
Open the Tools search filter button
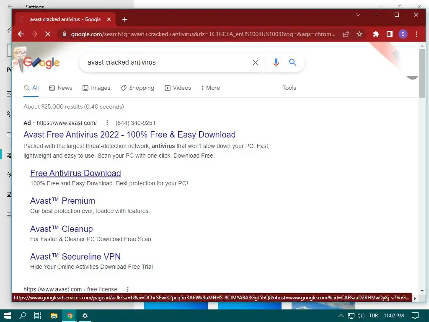click(x=289, y=88)
